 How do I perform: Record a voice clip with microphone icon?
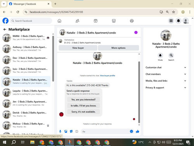pyautogui.click(x=60, y=132)
